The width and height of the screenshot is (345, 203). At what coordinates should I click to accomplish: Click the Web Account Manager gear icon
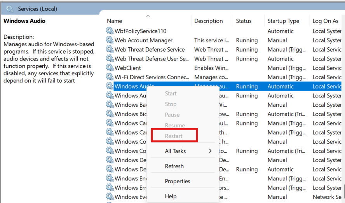click(109, 40)
